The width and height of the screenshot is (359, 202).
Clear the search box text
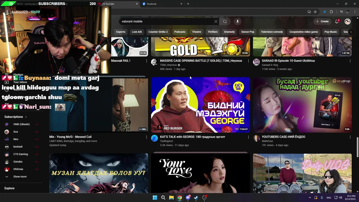click(216, 22)
